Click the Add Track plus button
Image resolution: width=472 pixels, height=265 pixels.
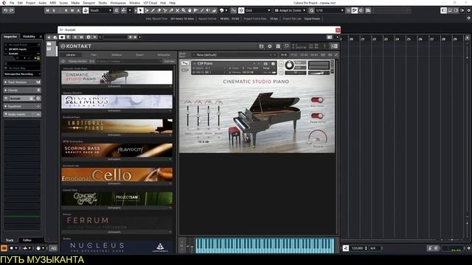49,38
